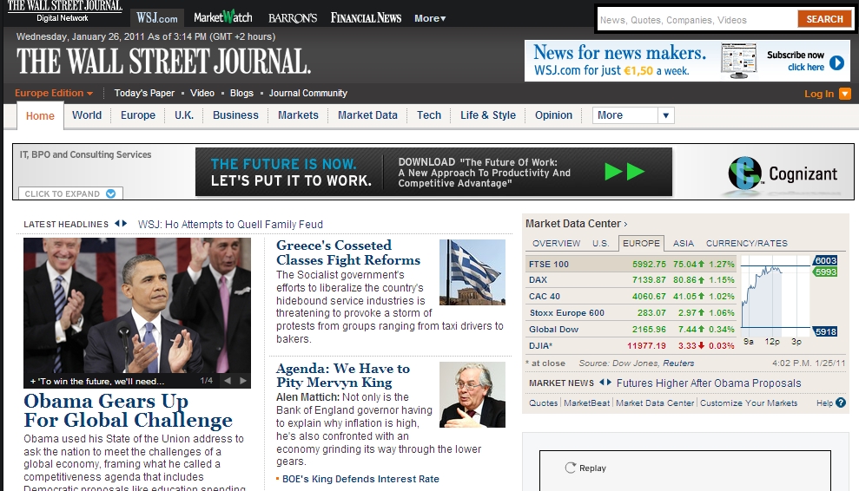
Task: Open Agenda: We Have to Pity Mervyn King
Action: click(x=343, y=376)
